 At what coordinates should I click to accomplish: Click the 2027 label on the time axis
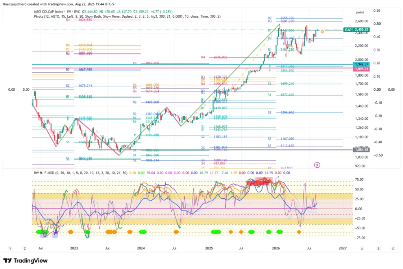[343, 248]
